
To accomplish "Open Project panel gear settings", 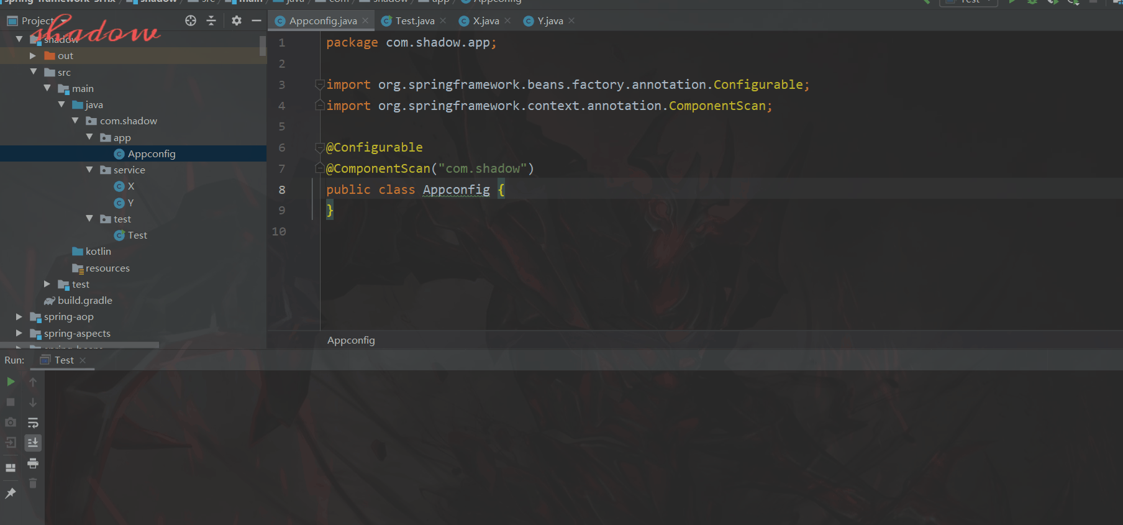I will tap(237, 21).
